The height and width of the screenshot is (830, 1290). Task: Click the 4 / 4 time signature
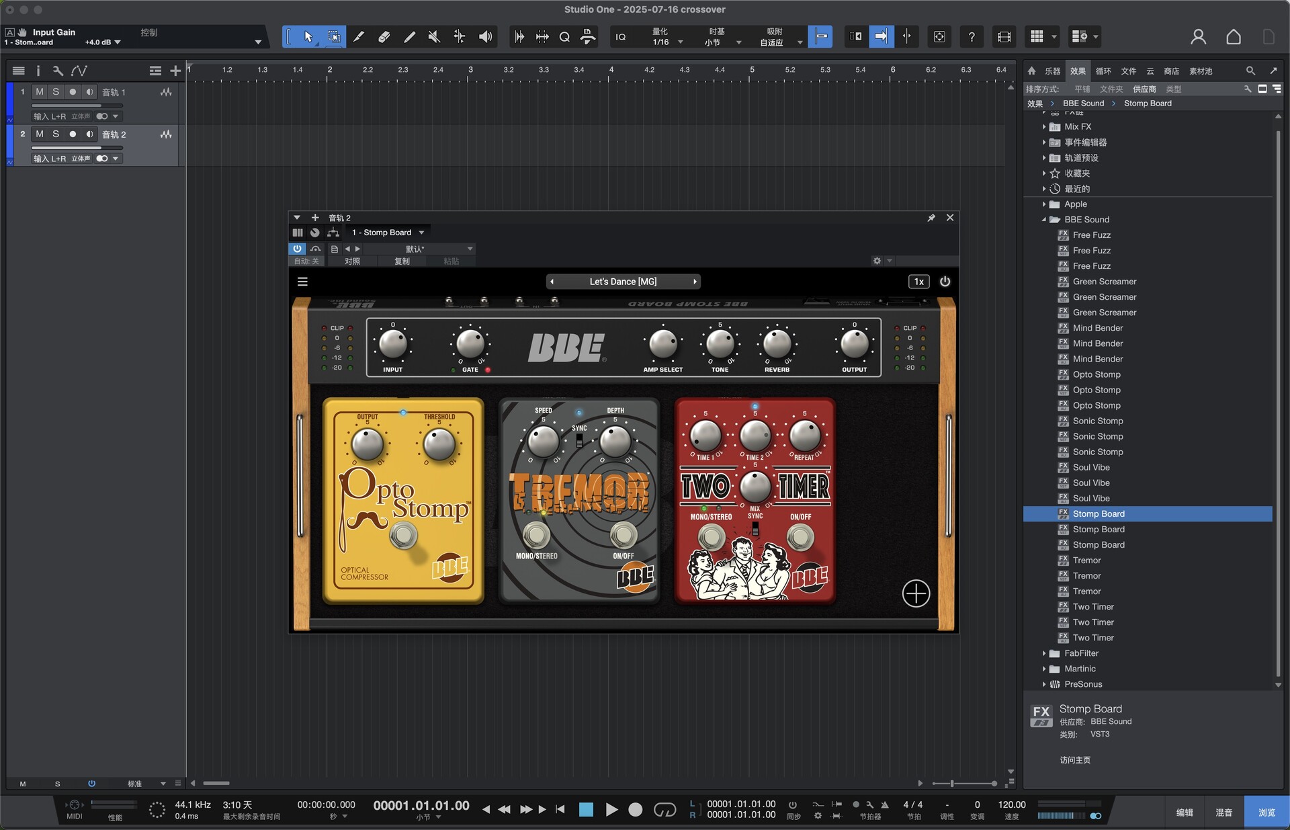click(912, 804)
